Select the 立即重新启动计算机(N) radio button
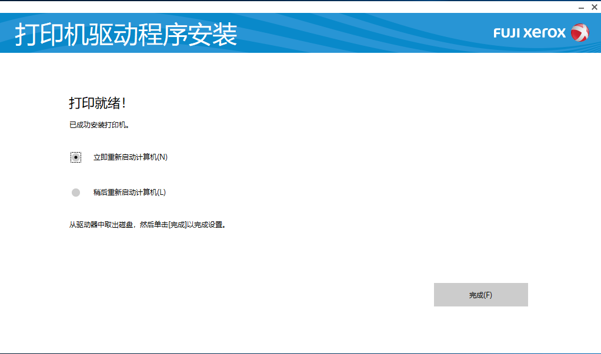 tap(76, 157)
